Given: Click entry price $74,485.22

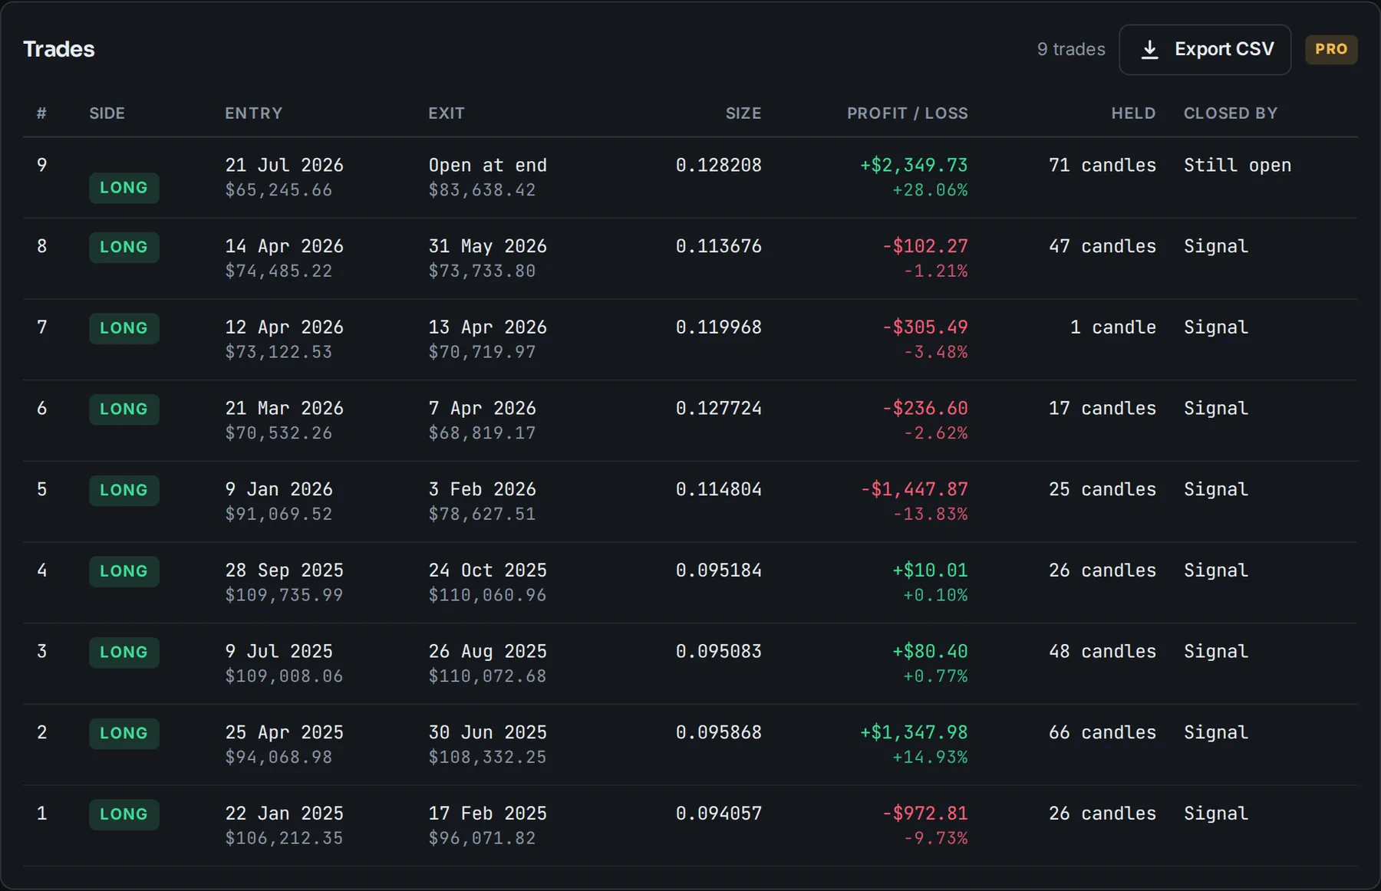Looking at the screenshot, I should pyautogui.click(x=279, y=271).
